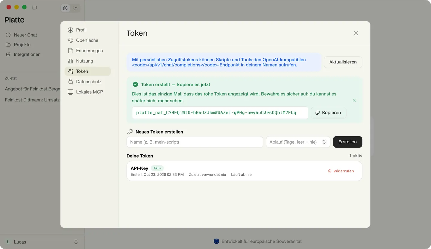Click the Erstellen button

(347, 142)
